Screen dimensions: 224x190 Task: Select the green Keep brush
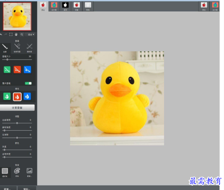[7, 70]
